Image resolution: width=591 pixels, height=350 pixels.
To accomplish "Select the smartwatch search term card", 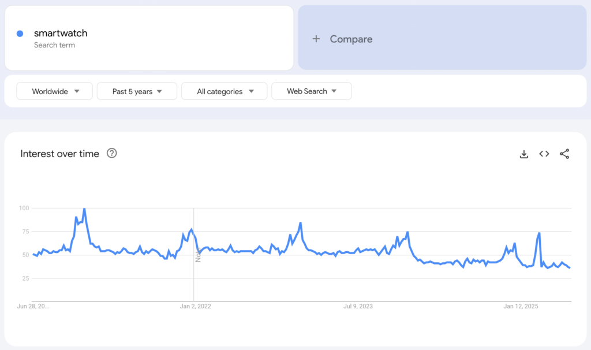I will (149, 38).
